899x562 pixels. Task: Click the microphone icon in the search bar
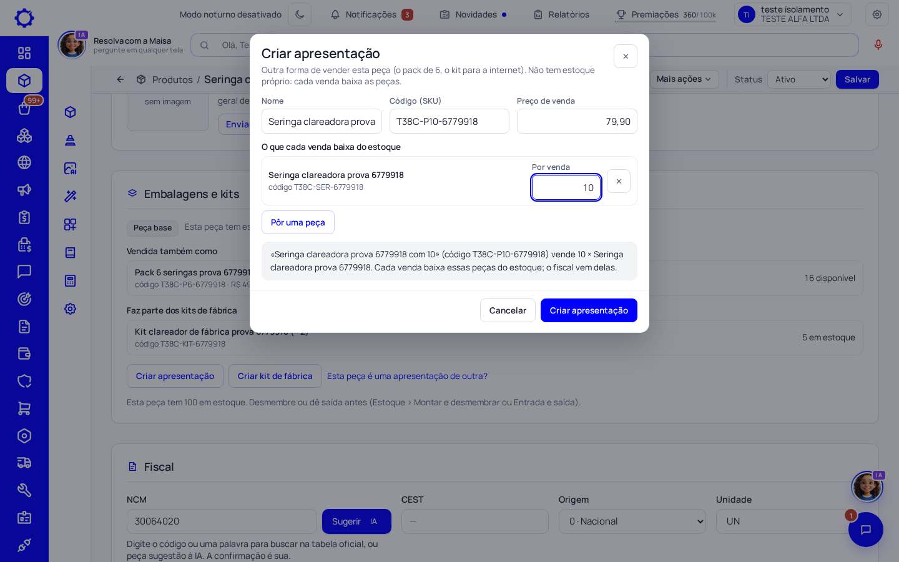(878, 45)
